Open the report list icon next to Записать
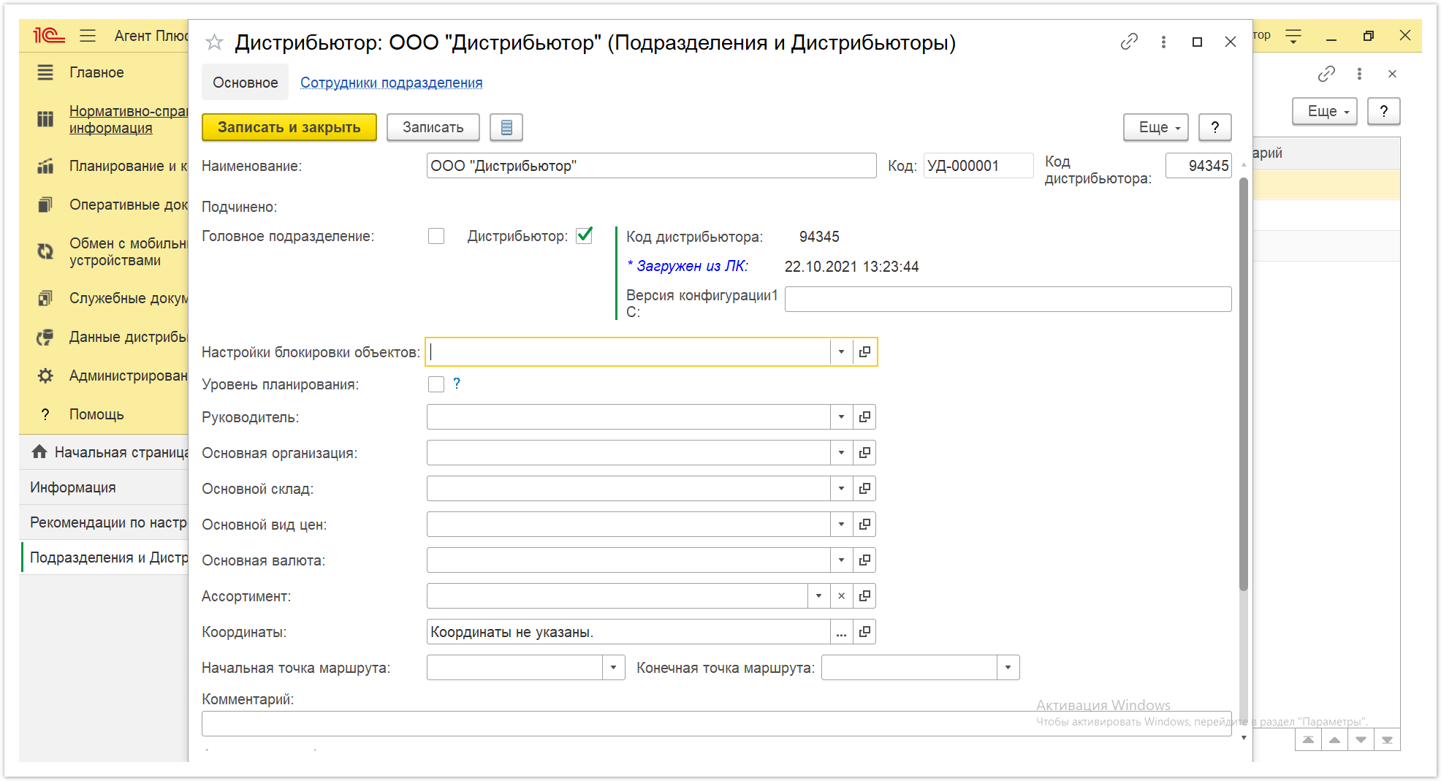Image resolution: width=1441 pixels, height=781 pixels. [x=506, y=127]
